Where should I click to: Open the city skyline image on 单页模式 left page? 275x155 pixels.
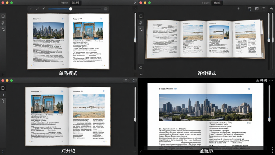coord(48,31)
